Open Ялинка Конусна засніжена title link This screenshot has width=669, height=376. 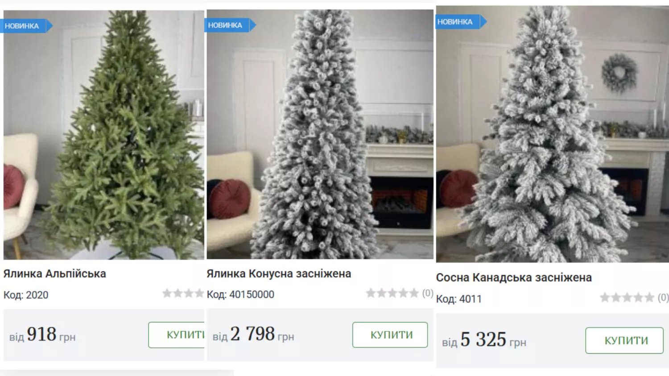pos(279,273)
